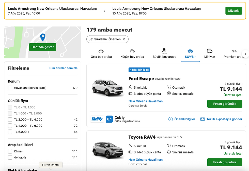Image resolution: width=249 pixels, height=171 pixels.
Task: Click the drop-off date 10 Ağu 2025, Paz, 10:00
Action: (129, 13)
